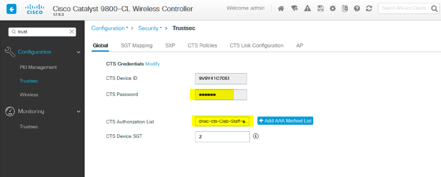Click the Modify link for CTS Credentials
441x177 pixels.
(153, 64)
